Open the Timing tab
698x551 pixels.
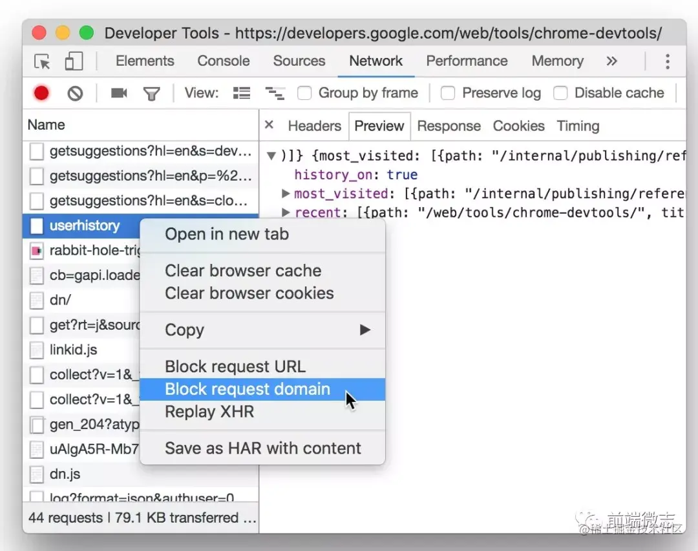pos(578,126)
